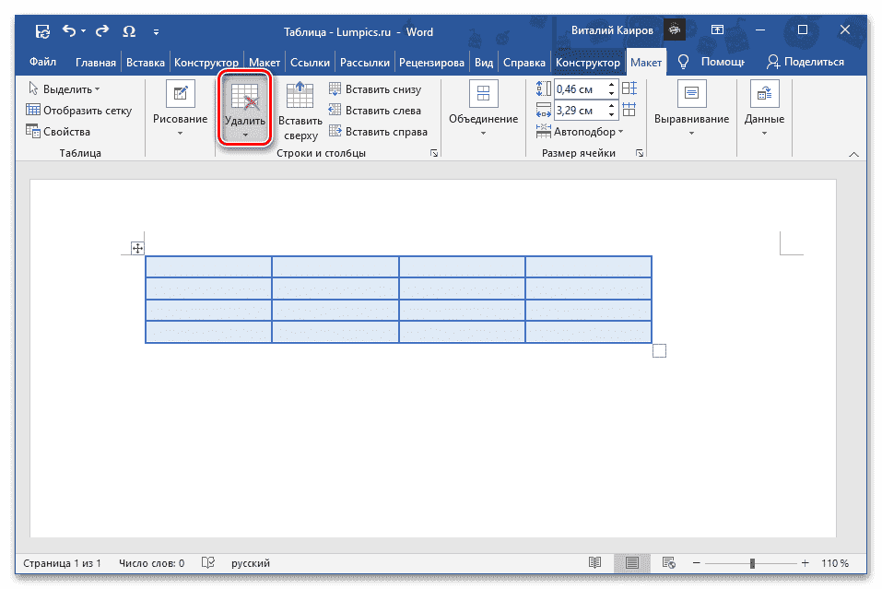Toggle View Gridlines (Отобразить сетку)
This screenshot has height=589, width=882.
[x=79, y=111]
